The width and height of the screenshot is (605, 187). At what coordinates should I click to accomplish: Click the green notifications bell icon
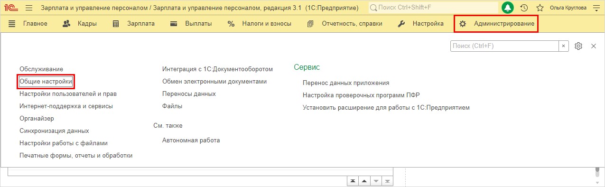(x=508, y=8)
